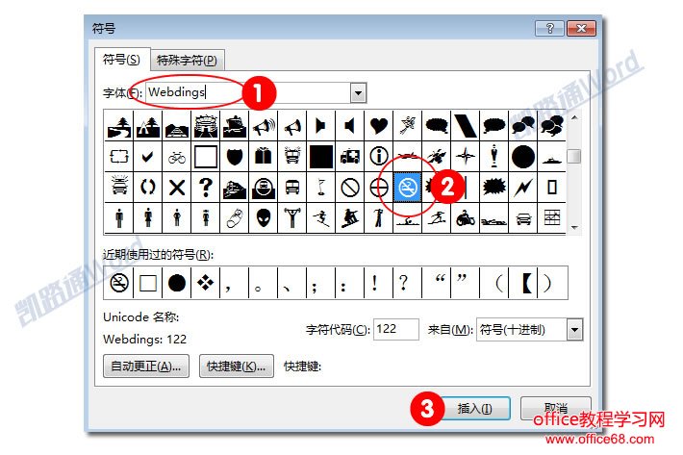Select the bus symbol in third row
Image resolution: width=683 pixels, height=455 pixels.
point(291,188)
